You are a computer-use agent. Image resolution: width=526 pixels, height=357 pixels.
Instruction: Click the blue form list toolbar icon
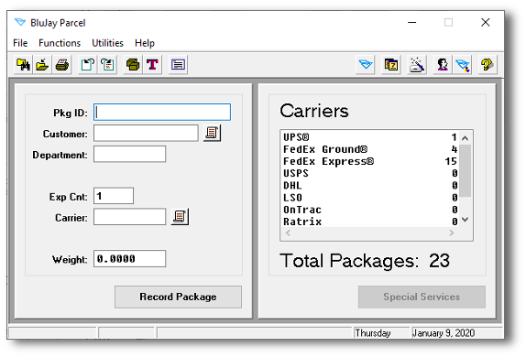[x=178, y=64]
